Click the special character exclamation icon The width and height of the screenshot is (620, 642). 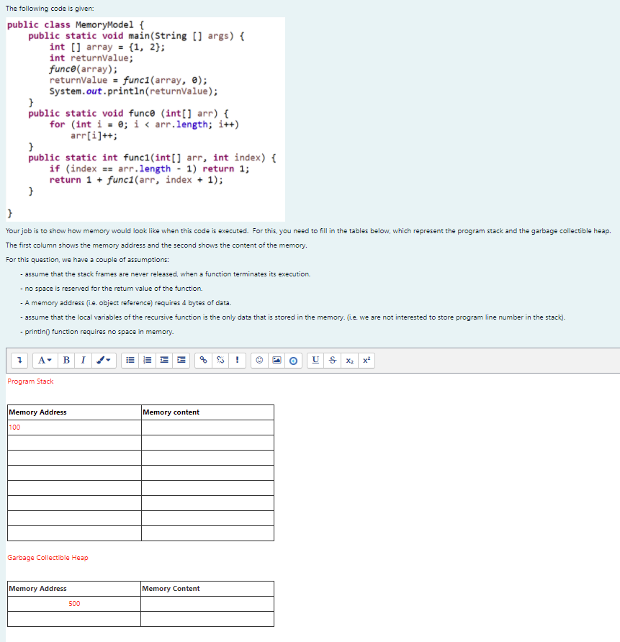(238, 360)
